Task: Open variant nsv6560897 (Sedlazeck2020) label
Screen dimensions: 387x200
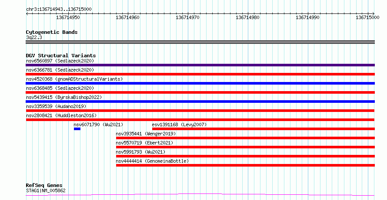Action: pos(60,61)
